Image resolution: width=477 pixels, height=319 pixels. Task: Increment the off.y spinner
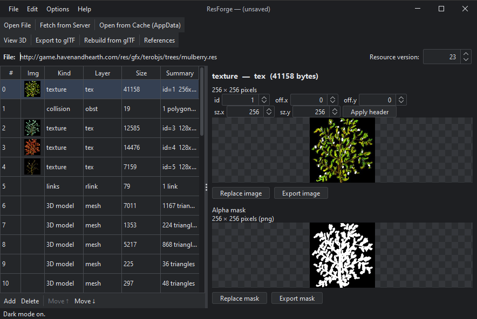[401, 98]
